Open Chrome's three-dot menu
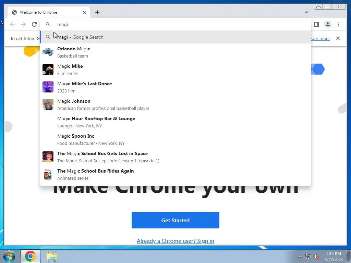The height and width of the screenshot is (263, 351). pos(339,24)
